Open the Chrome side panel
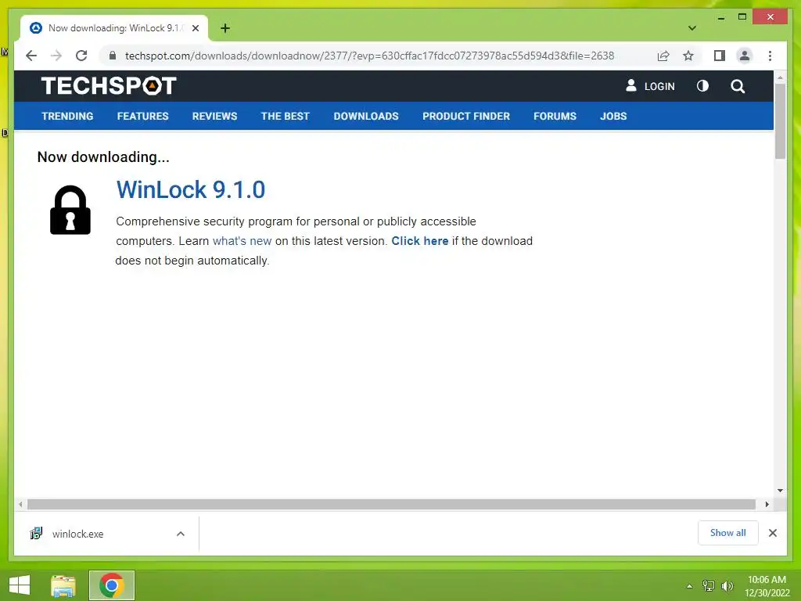Image resolution: width=801 pixels, height=601 pixels. [720, 56]
